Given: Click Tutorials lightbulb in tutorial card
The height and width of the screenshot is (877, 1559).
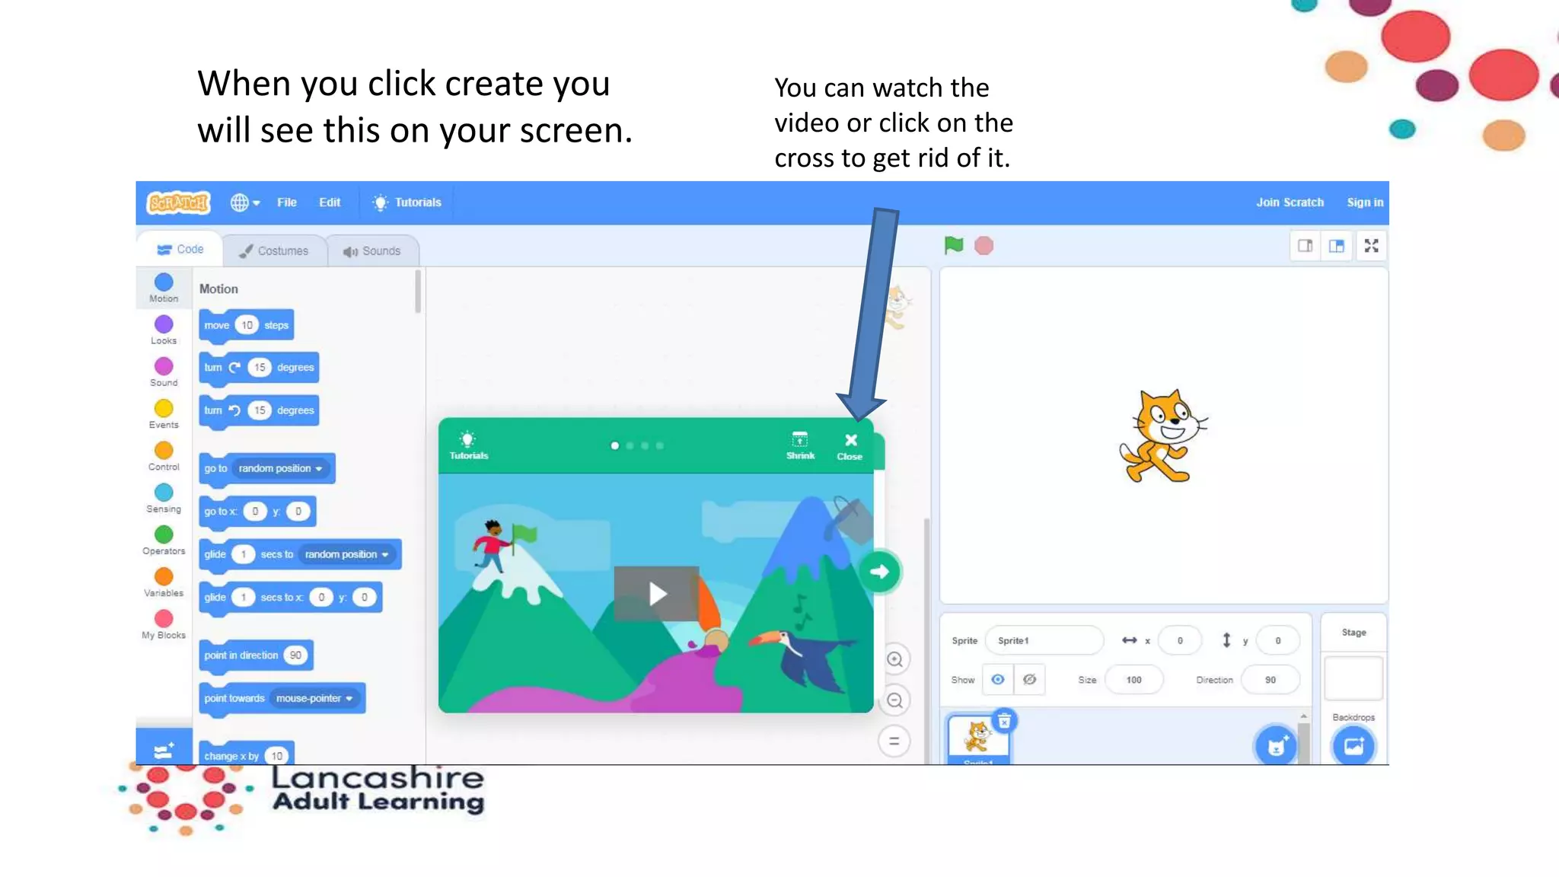Looking at the screenshot, I should coord(468,445).
